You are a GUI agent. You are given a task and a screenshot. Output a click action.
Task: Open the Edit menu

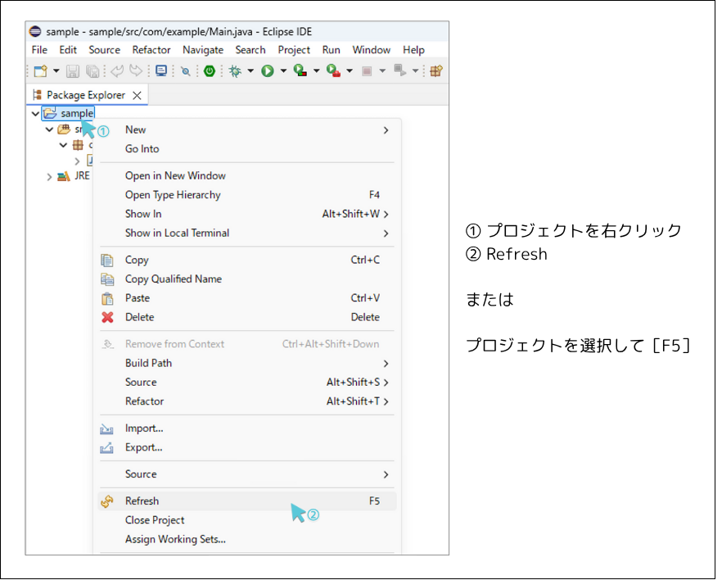[68, 50]
